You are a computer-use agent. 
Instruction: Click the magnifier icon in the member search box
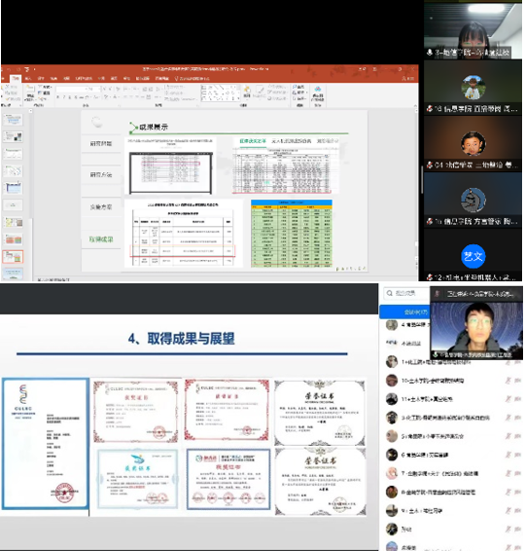[x=389, y=293]
